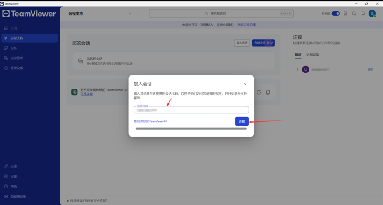Click 连接 link for recent device
The width and height of the screenshot is (383, 205).
(x=370, y=69)
